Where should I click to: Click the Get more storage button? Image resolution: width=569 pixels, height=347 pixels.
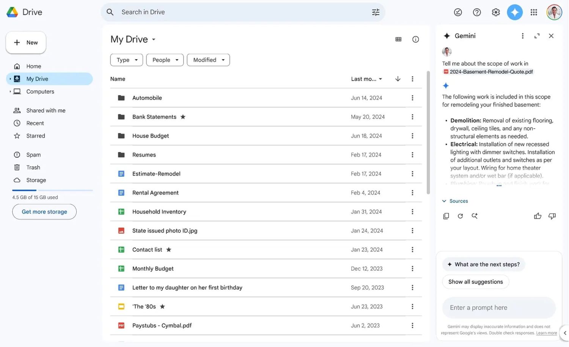coord(44,212)
